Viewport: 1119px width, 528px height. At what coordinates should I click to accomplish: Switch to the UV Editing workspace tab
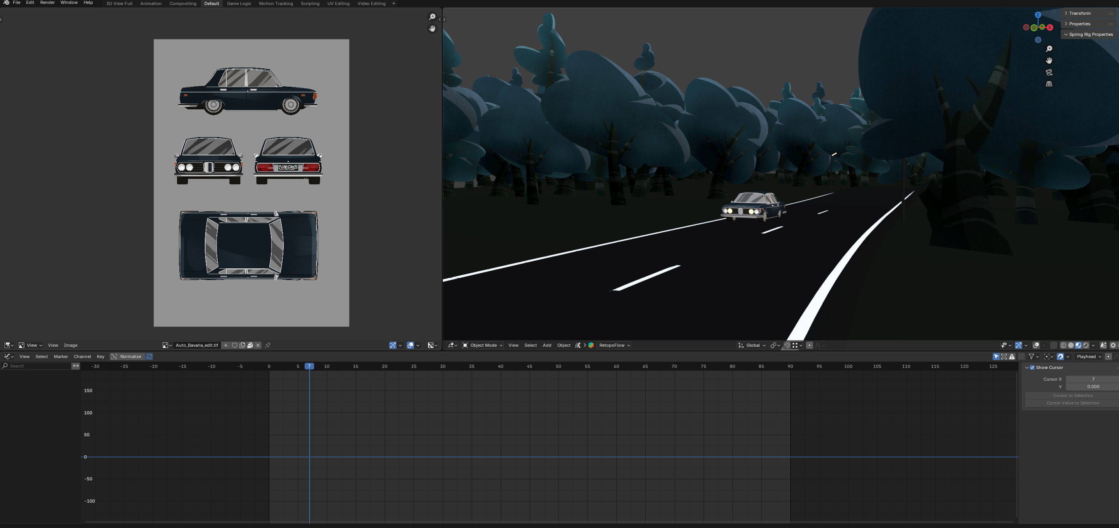point(338,4)
